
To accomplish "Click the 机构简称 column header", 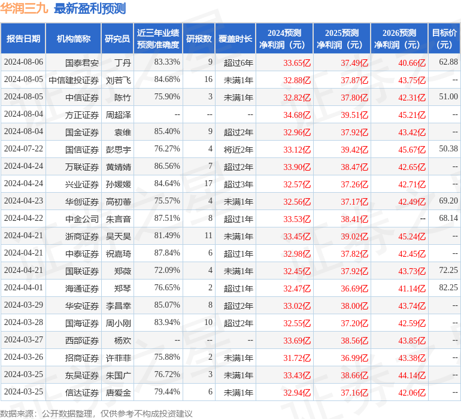I will click(74, 38).
